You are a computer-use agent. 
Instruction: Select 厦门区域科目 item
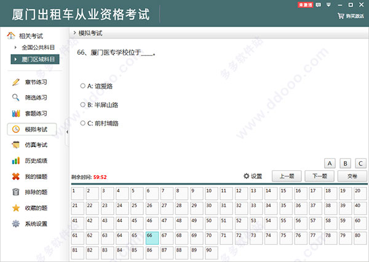click(35, 59)
